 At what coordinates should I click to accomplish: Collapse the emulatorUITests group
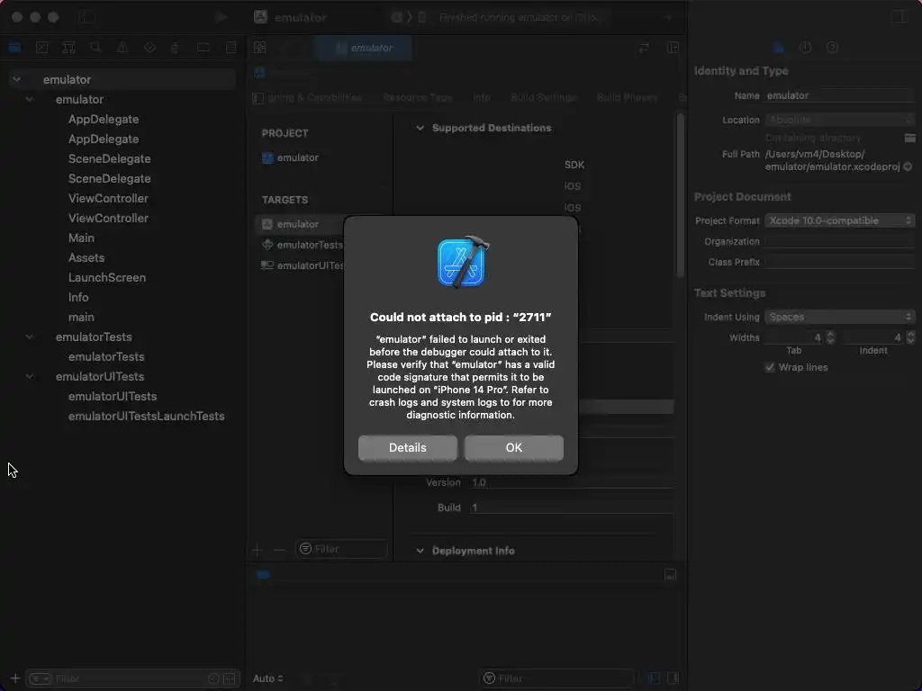[30, 376]
